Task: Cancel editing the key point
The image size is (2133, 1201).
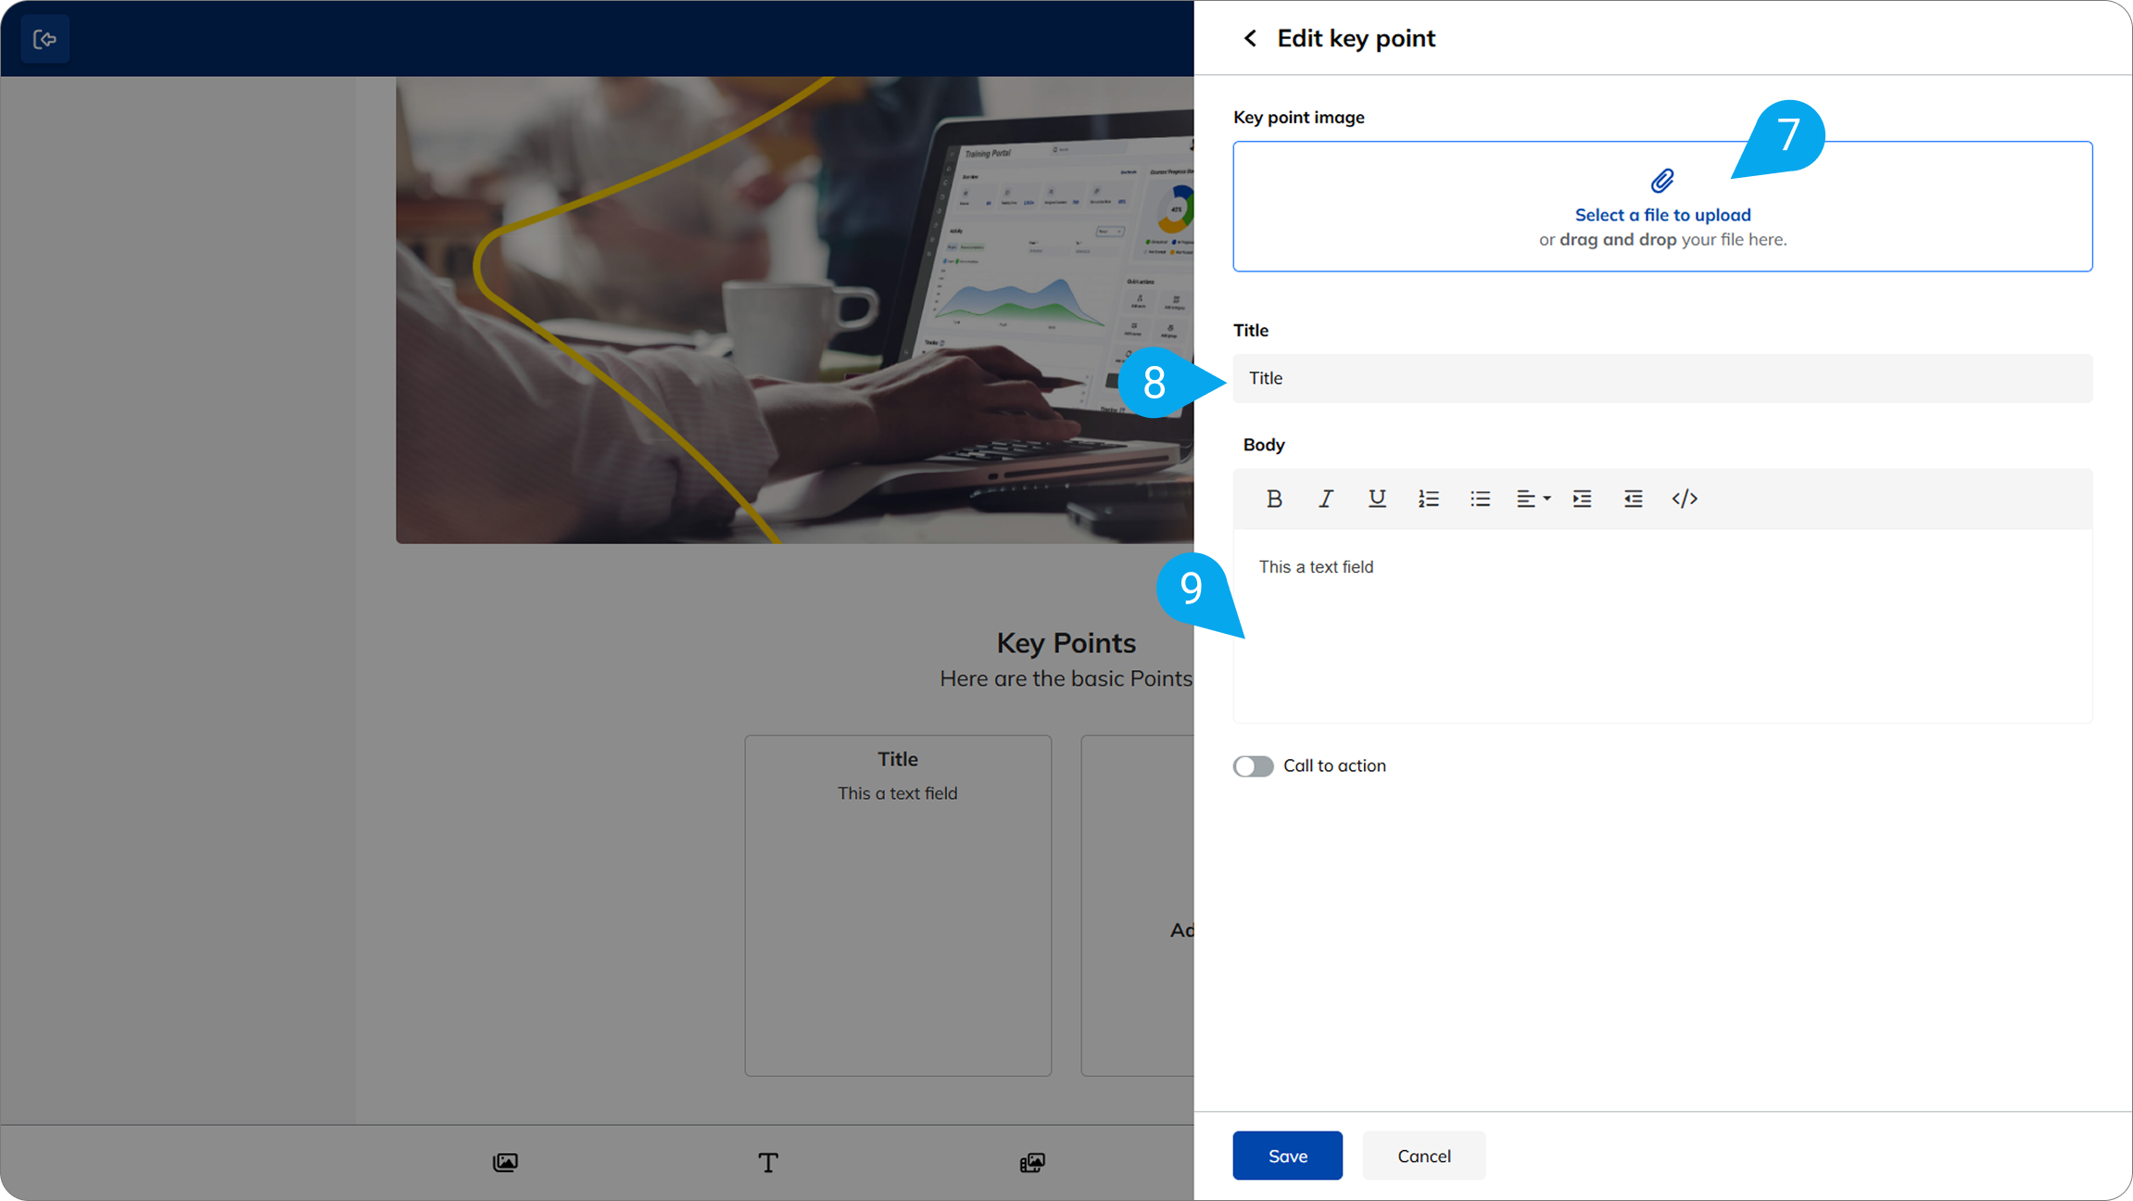Action: pos(1423,1156)
